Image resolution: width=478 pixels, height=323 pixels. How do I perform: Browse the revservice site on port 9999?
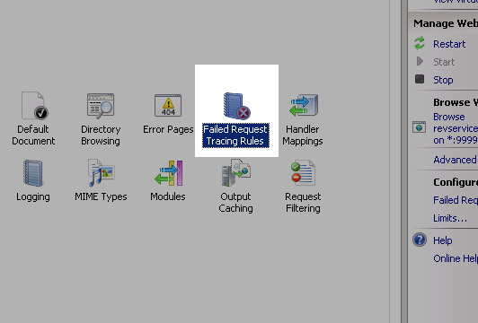click(x=456, y=128)
